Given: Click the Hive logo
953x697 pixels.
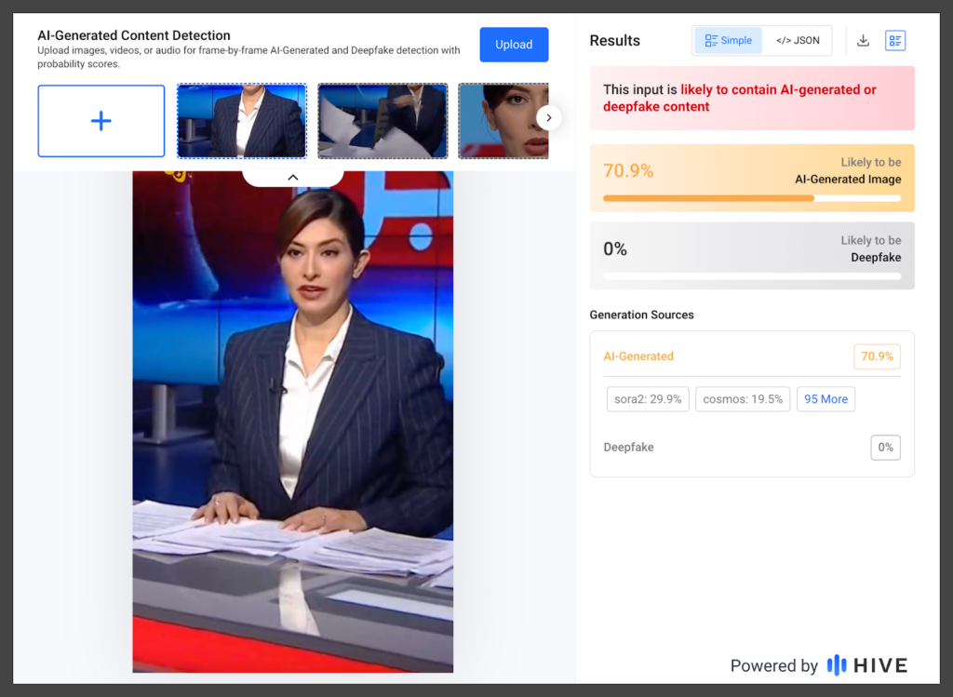Looking at the screenshot, I should point(867,665).
